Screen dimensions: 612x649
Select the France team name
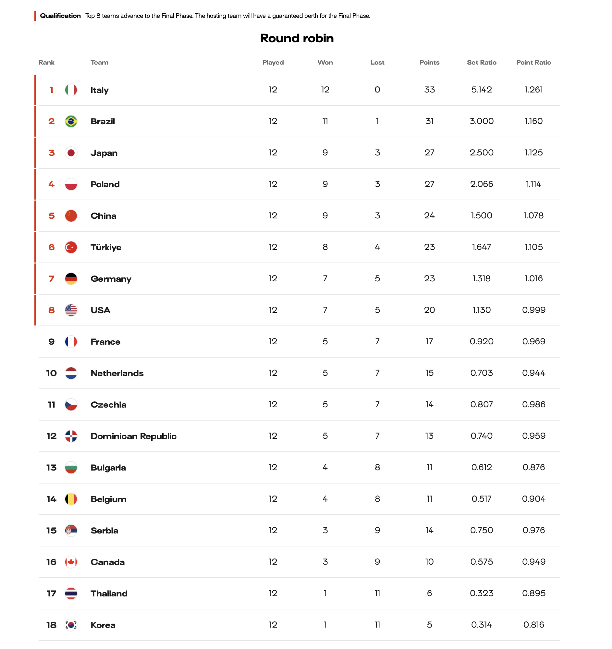[105, 342]
